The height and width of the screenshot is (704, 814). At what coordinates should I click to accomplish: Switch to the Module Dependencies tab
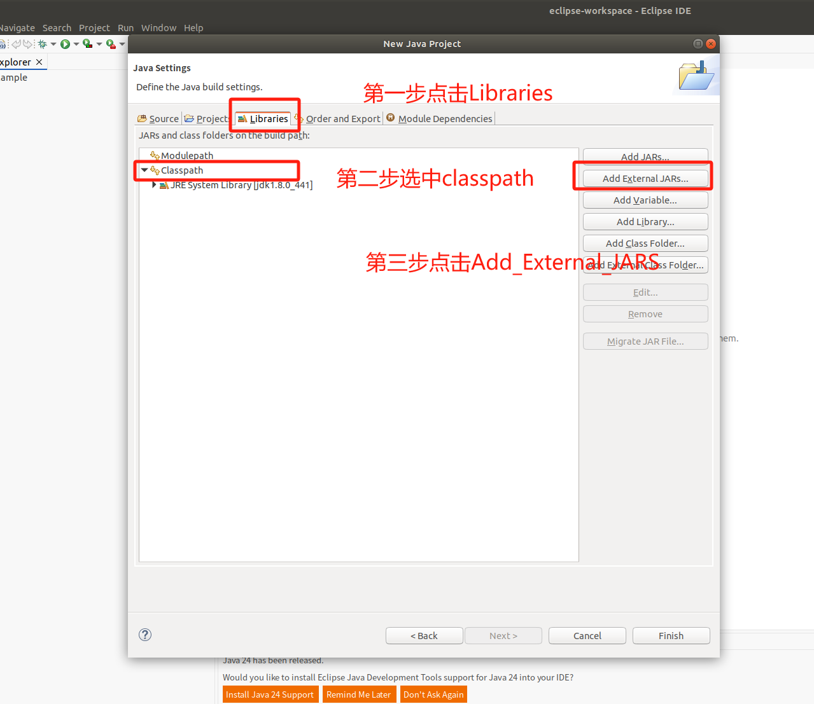point(439,118)
